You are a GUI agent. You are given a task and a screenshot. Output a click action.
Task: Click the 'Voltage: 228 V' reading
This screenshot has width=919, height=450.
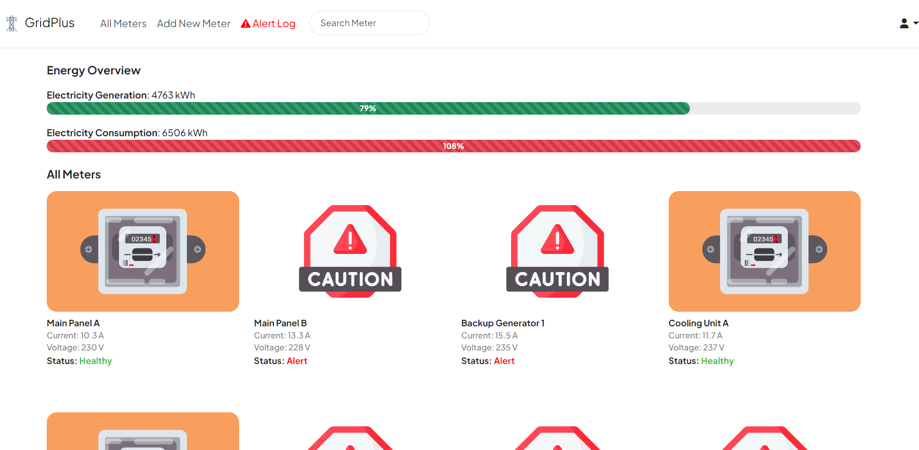(282, 347)
